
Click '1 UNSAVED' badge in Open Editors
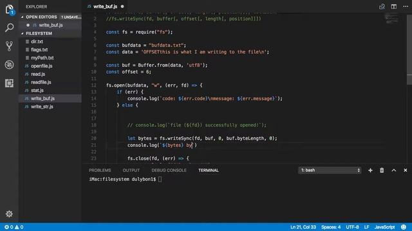[x=71, y=17]
